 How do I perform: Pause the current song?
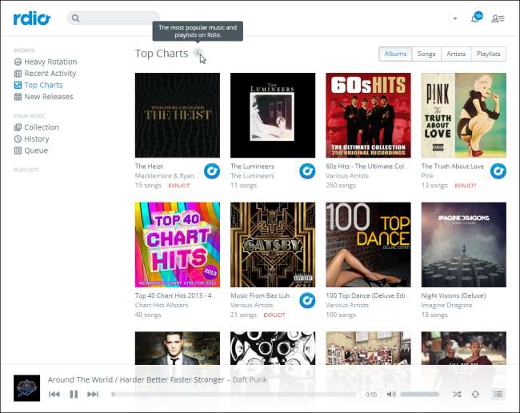click(x=74, y=394)
